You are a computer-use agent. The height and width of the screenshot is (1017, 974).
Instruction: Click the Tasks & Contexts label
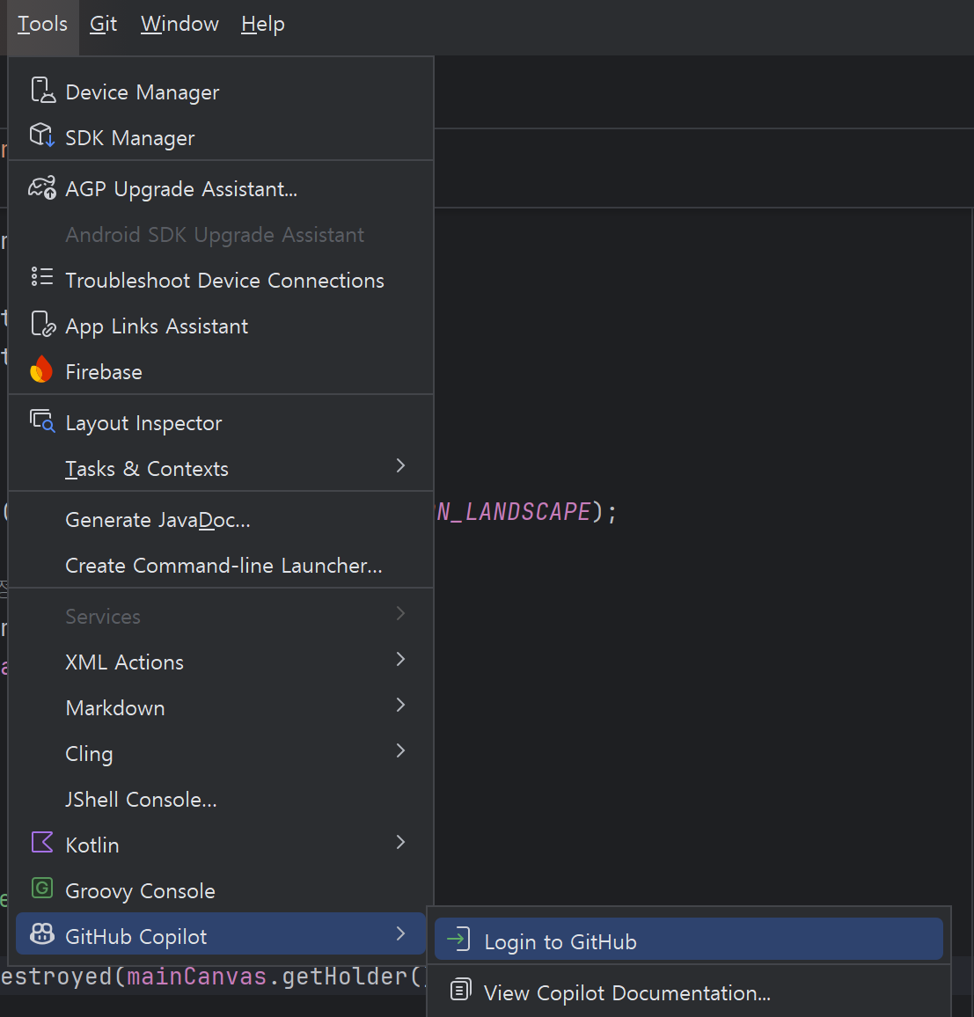click(x=147, y=468)
